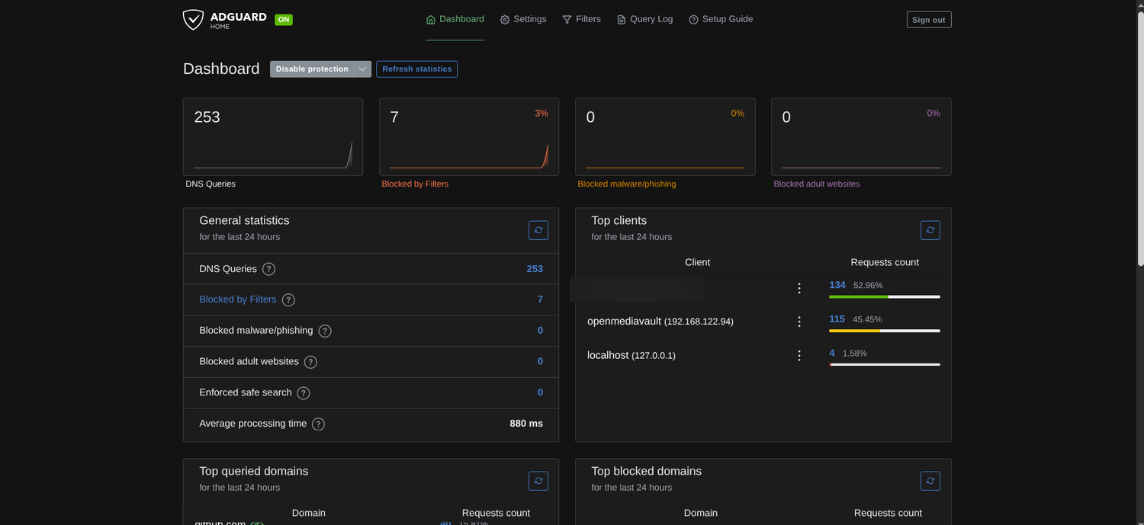
Task: Open options menu for localhost client
Action: coord(799,356)
